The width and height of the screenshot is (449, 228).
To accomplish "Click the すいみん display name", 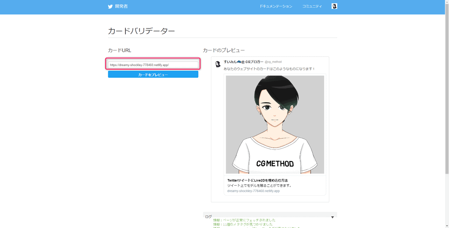I will [243, 62].
